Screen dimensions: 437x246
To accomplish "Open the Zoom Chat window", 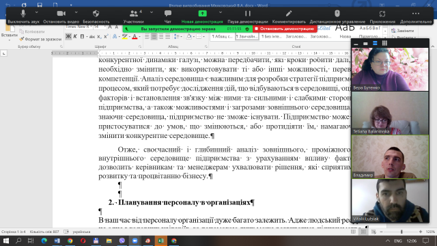I will point(168,16).
